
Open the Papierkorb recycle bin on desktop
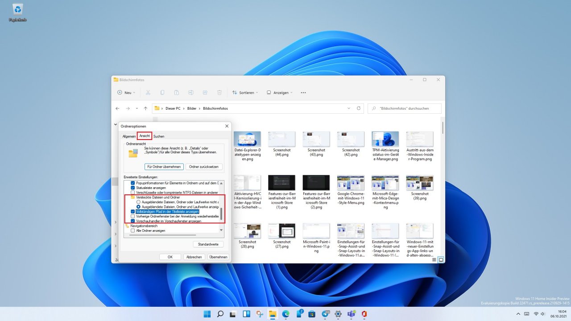[x=18, y=12]
